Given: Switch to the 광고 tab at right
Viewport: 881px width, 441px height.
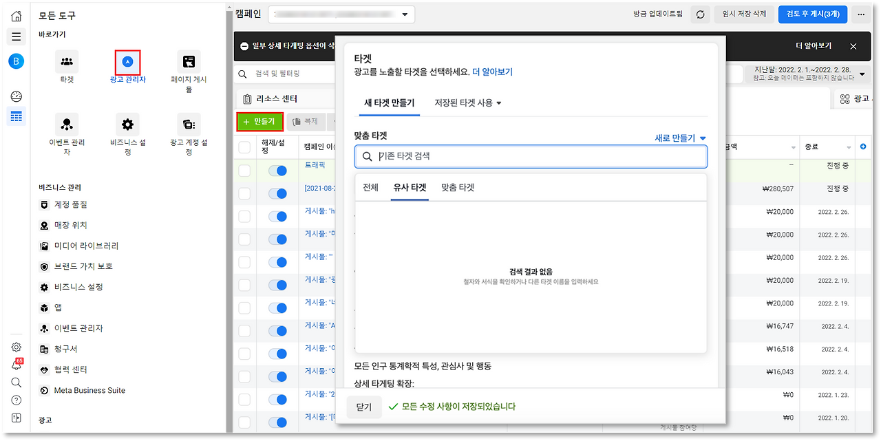Looking at the screenshot, I should point(856,99).
